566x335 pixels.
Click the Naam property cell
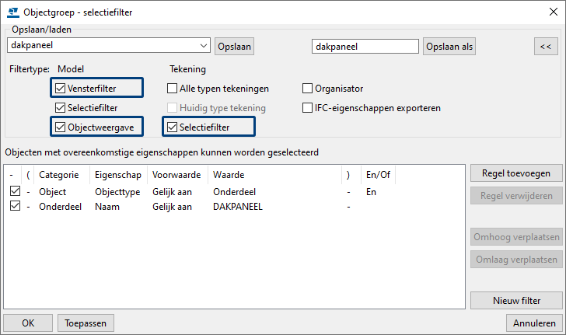(107, 207)
